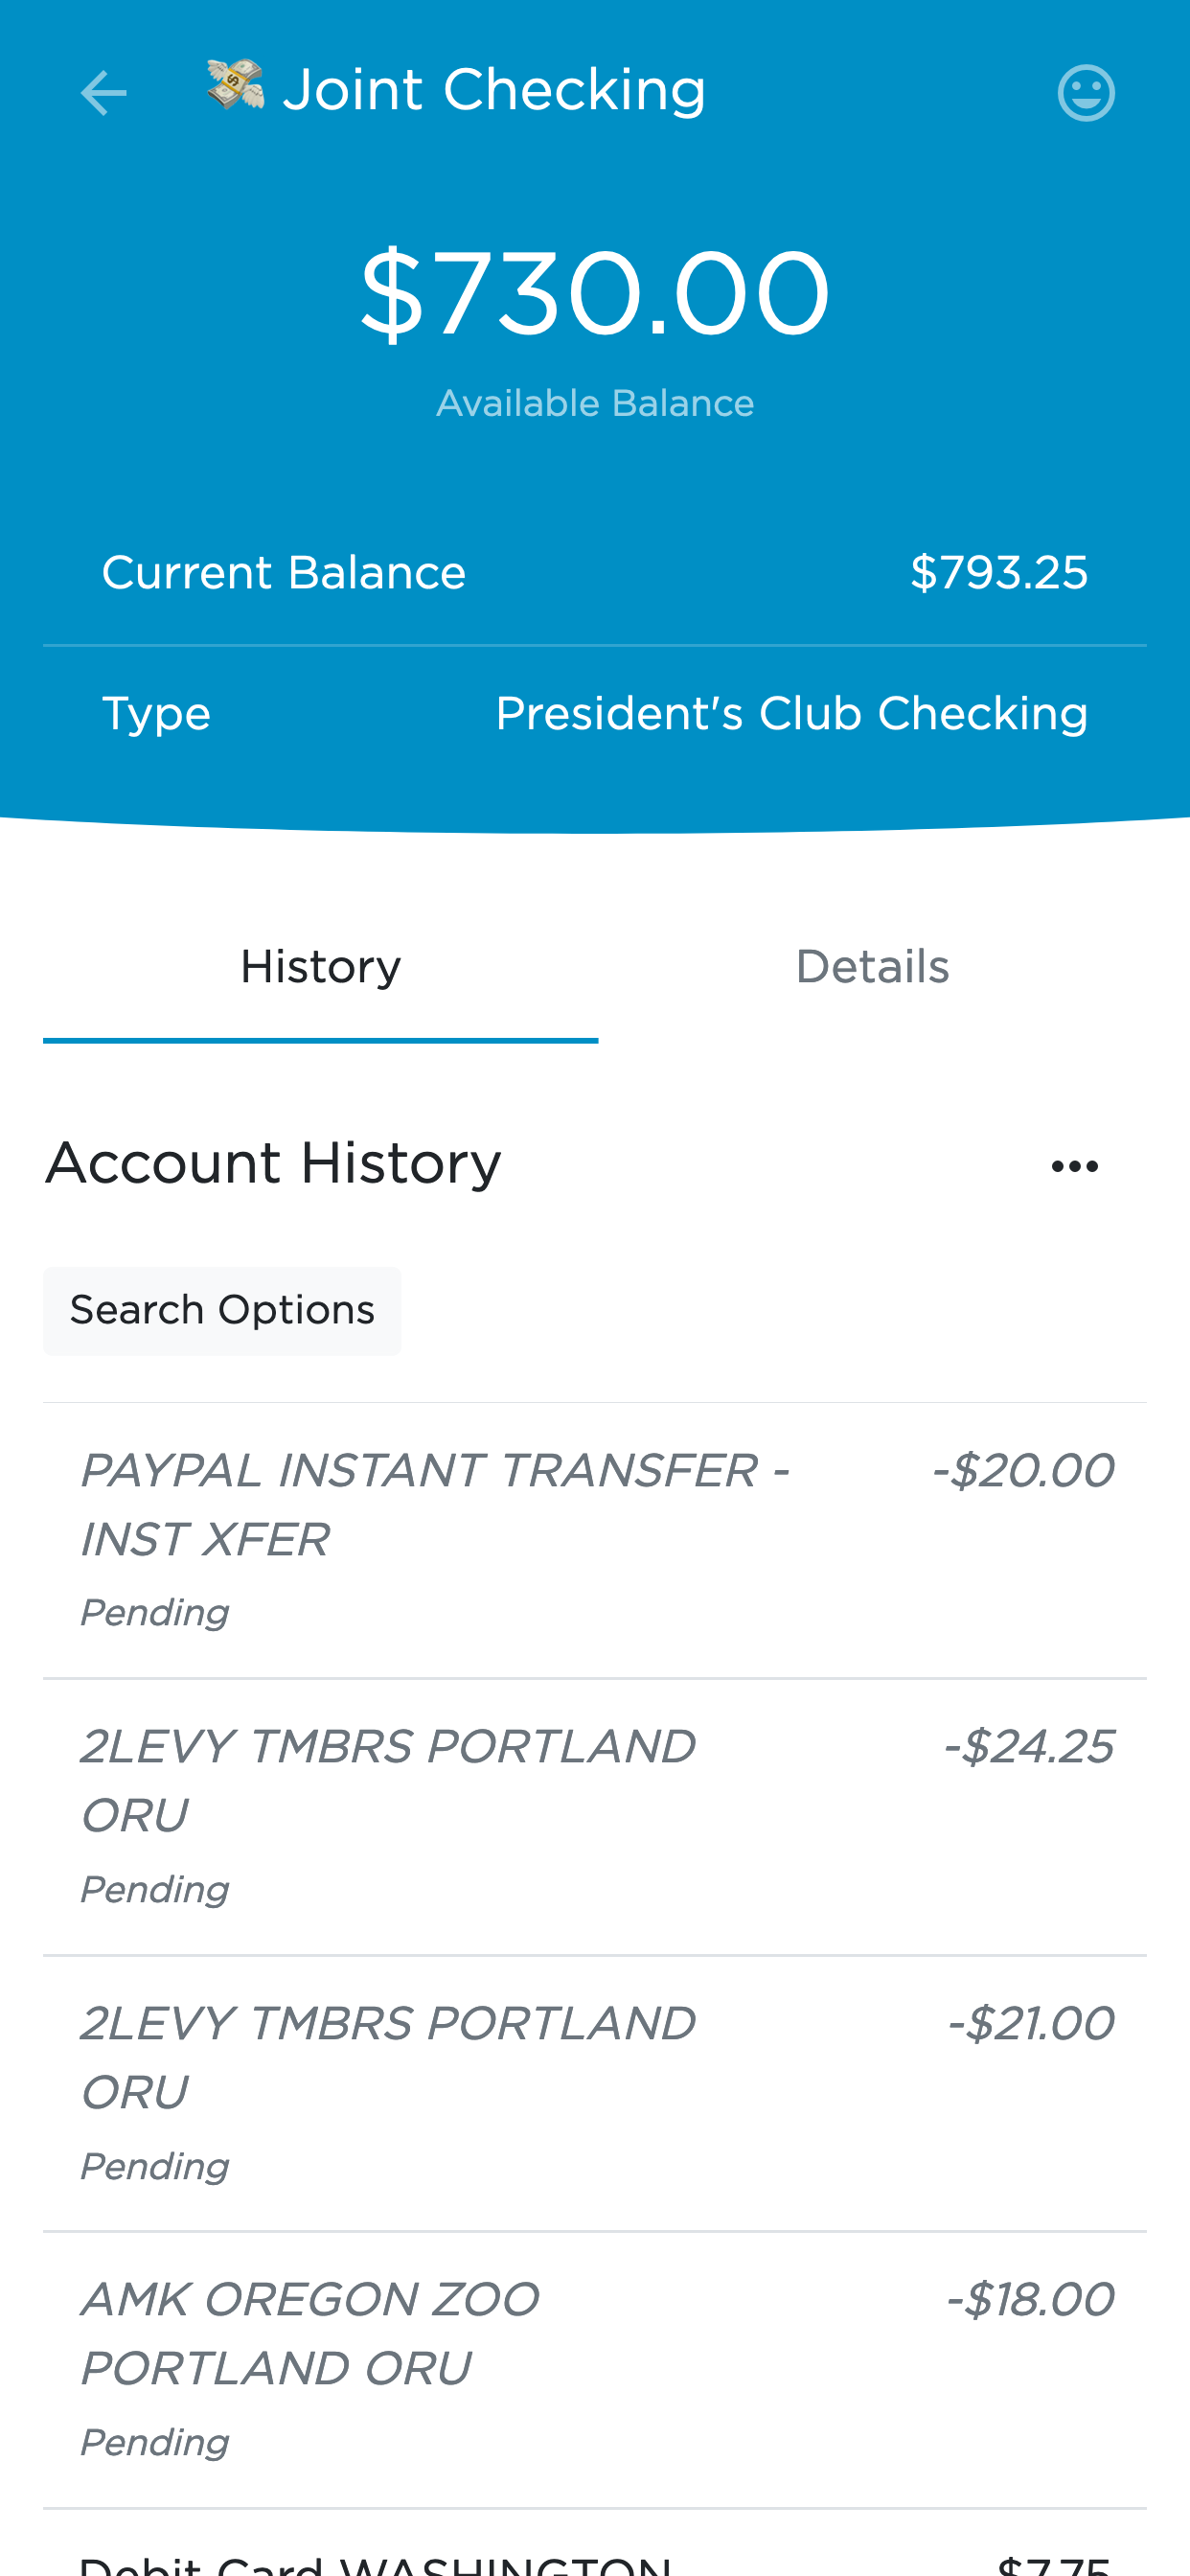Open the smiley face icon menu
The height and width of the screenshot is (2576, 1190).
[1085, 94]
